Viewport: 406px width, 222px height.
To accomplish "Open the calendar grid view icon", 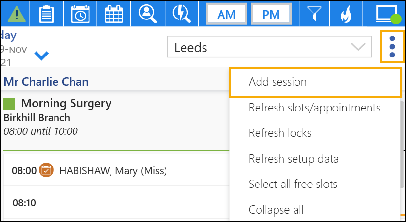I will 114,14.
